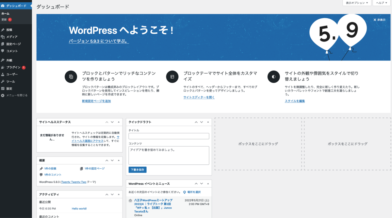
Task: Dismiss welcome panel with 非表示
Action: [x=379, y=20]
